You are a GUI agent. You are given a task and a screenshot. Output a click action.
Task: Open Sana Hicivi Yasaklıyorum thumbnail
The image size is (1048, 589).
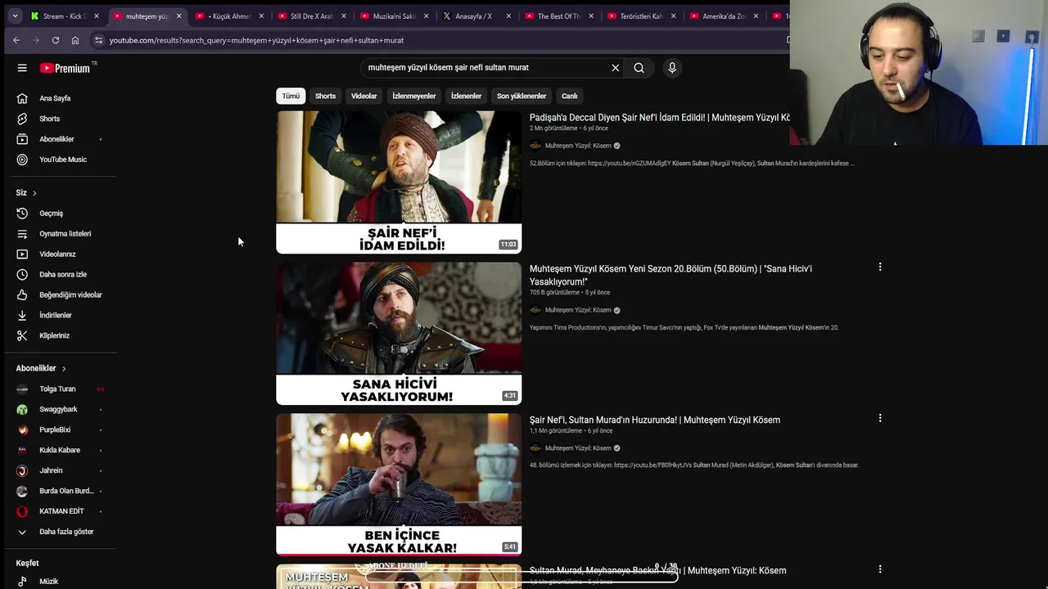coord(399,334)
